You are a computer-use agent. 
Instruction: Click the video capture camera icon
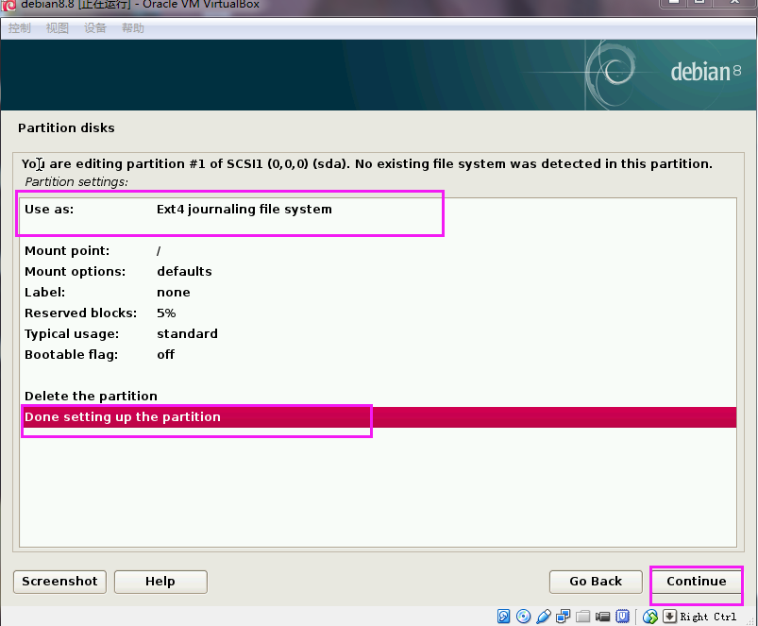(x=602, y=617)
